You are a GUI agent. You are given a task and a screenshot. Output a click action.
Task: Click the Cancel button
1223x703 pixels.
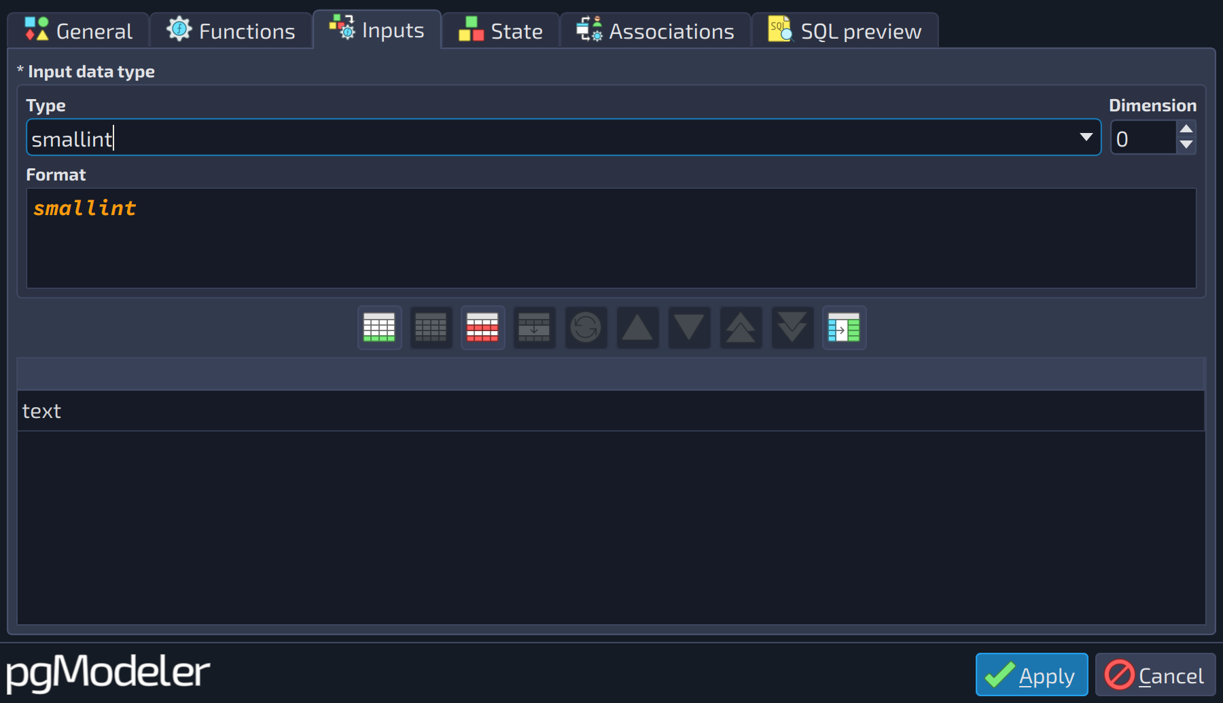tap(1155, 674)
